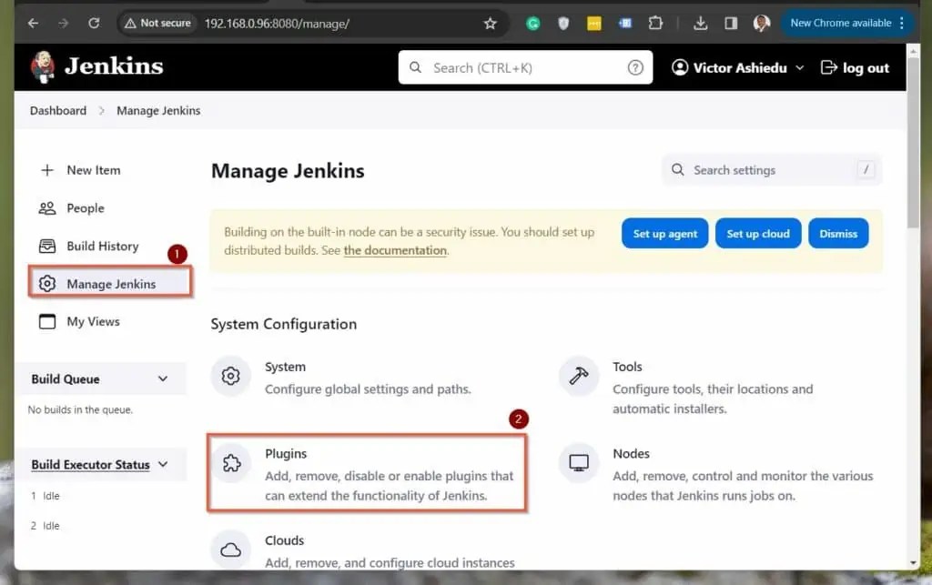932x585 pixels.
Task: Click the People icon in sidebar
Action: (x=47, y=207)
